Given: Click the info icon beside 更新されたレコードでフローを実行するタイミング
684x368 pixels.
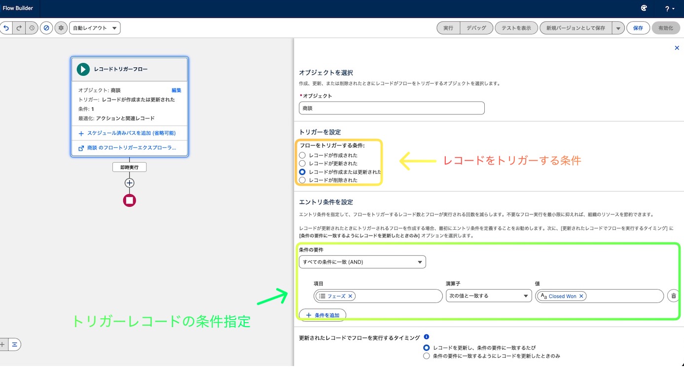Looking at the screenshot, I should [x=427, y=337].
